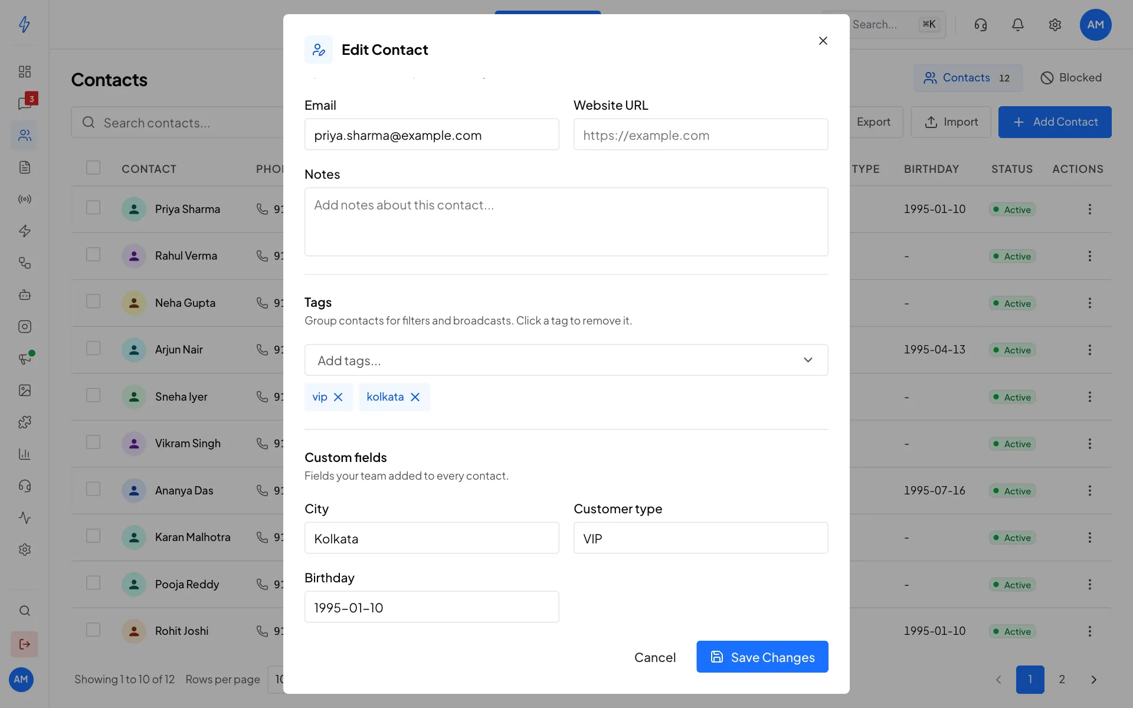Screen dimensions: 1133x708
Task: Click the Save Changes button
Action: (x=762, y=657)
